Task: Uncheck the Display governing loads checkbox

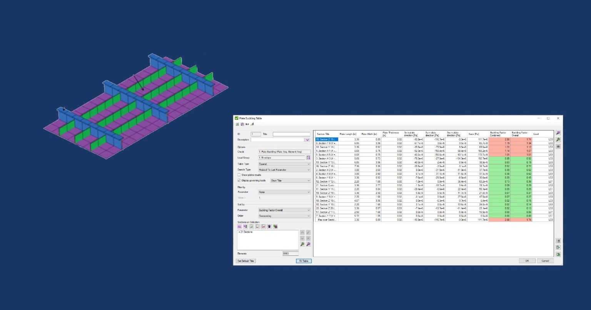Action: (239, 181)
